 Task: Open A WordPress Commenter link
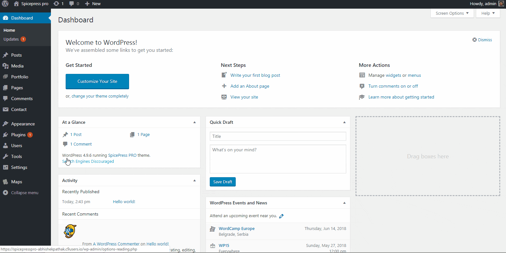point(116,244)
